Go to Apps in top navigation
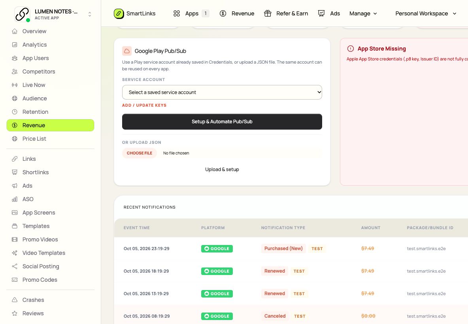The width and height of the screenshot is (468, 324). click(x=192, y=14)
